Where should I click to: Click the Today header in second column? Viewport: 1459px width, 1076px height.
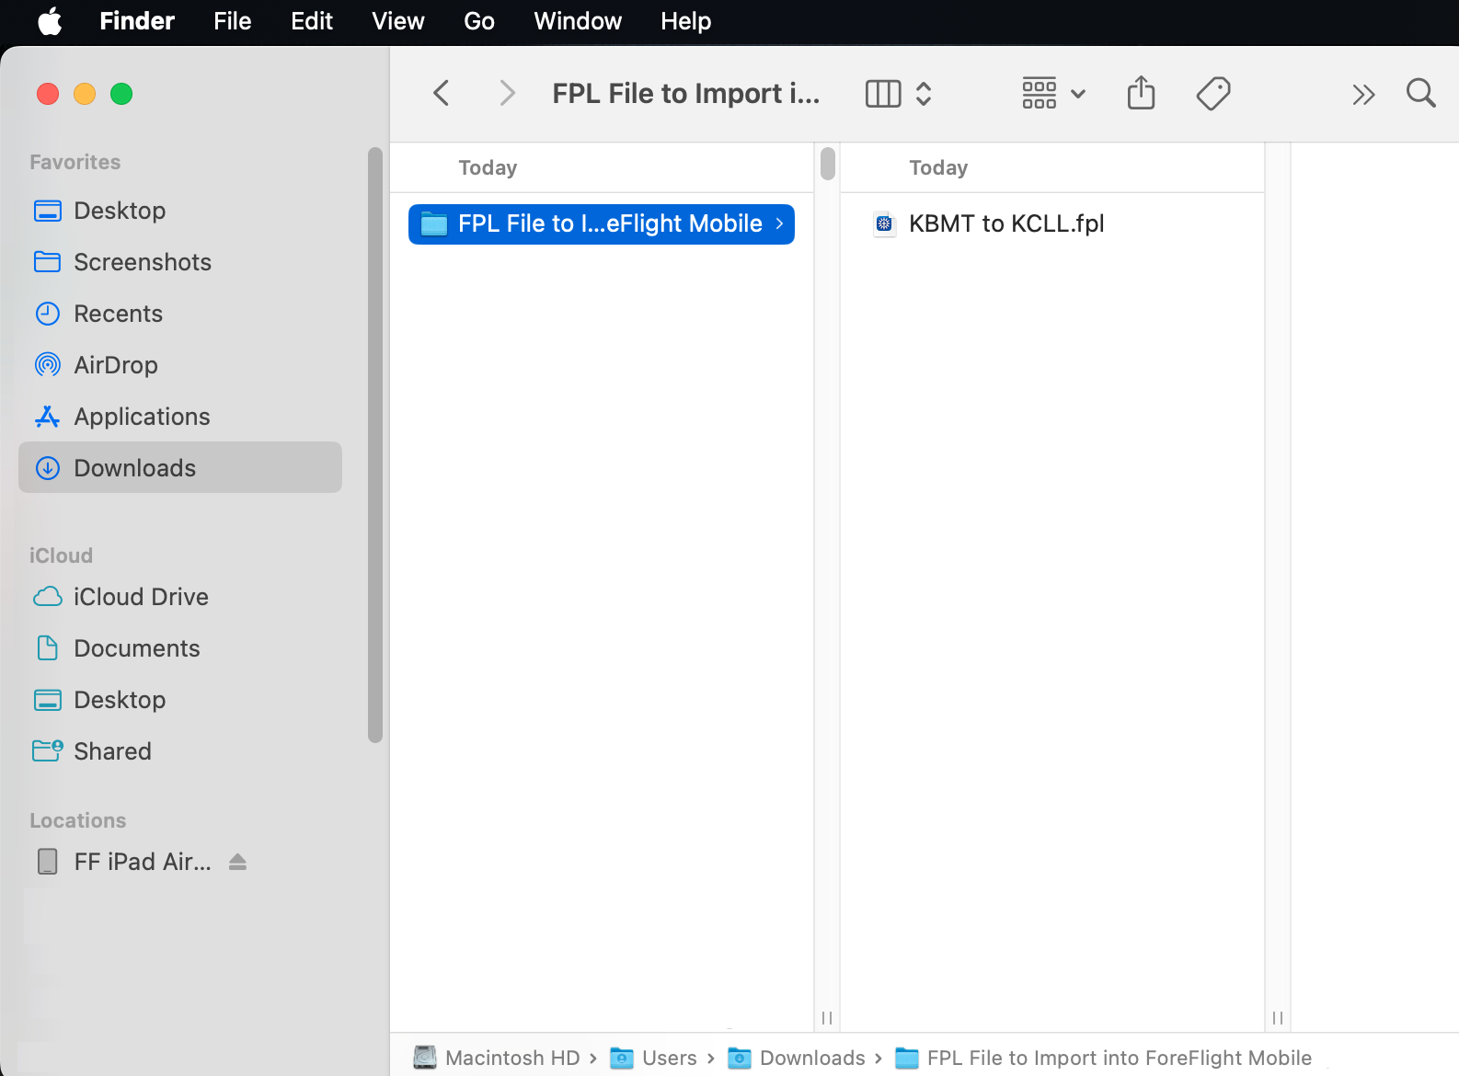click(x=938, y=167)
